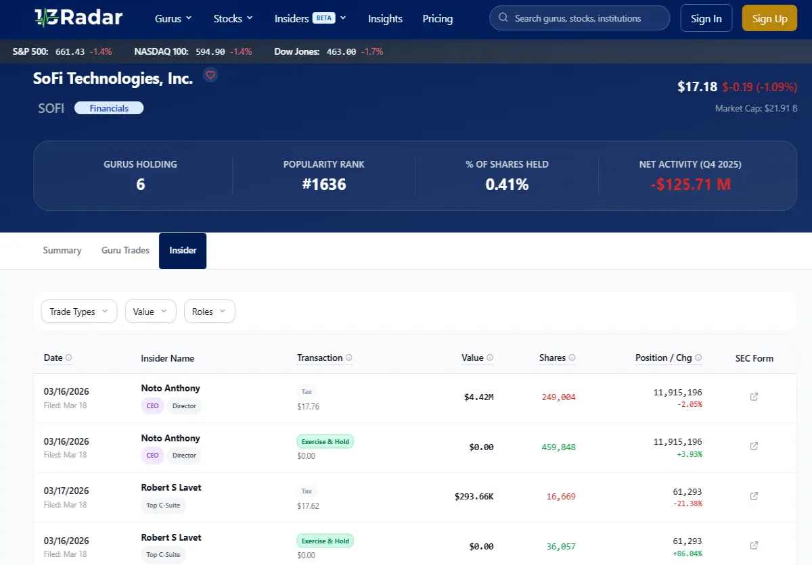Click the $4.42M value cell
This screenshot has height=565, width=812.
[x=479, y=397]
